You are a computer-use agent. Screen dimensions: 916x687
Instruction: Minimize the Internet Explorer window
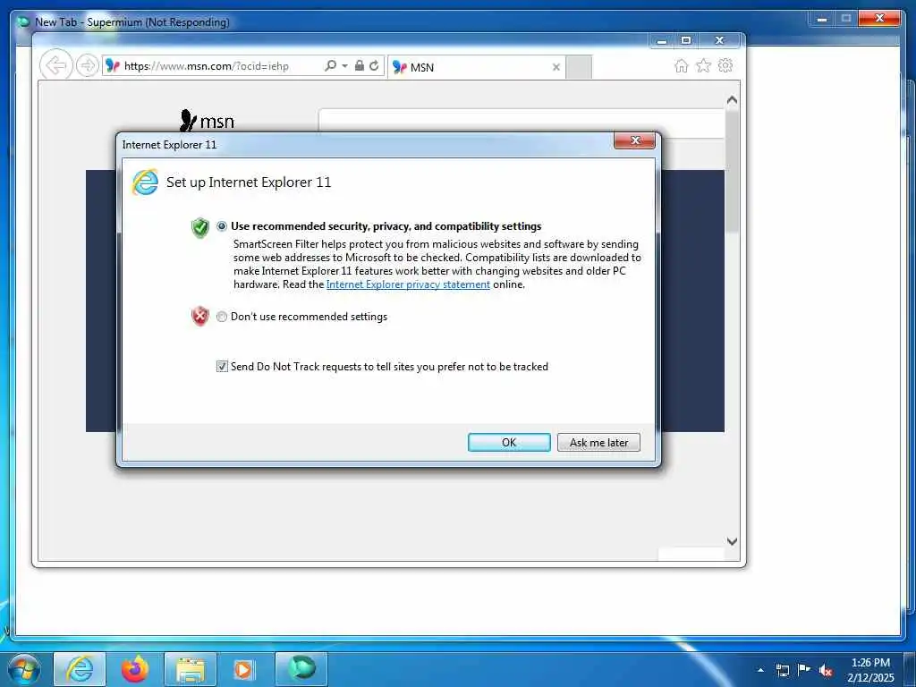point(662,40)
